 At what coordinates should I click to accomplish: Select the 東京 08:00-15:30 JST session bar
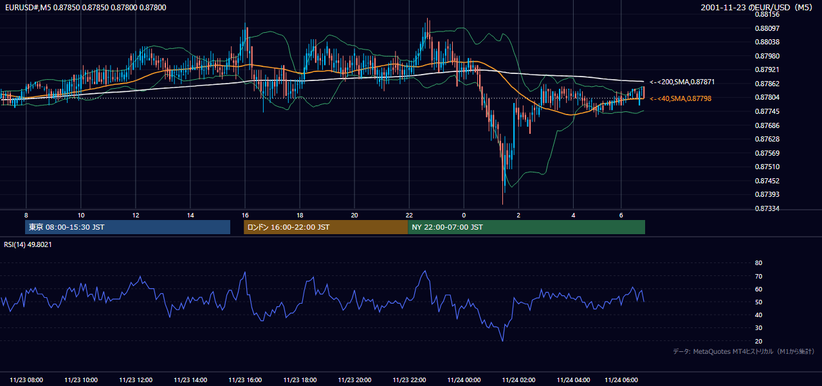(x=127, y=227)
